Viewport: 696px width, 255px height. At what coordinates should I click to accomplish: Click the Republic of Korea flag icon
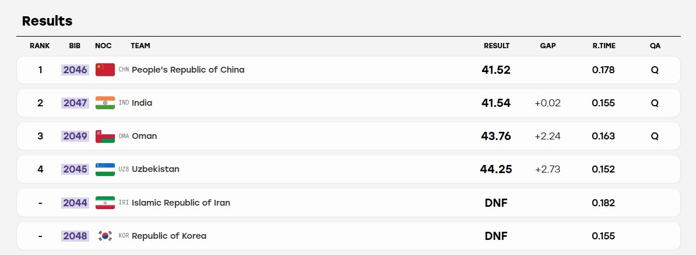(105, 236)
